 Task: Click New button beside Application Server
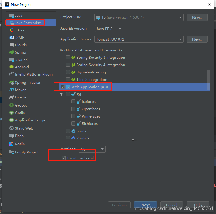[197, 39]
